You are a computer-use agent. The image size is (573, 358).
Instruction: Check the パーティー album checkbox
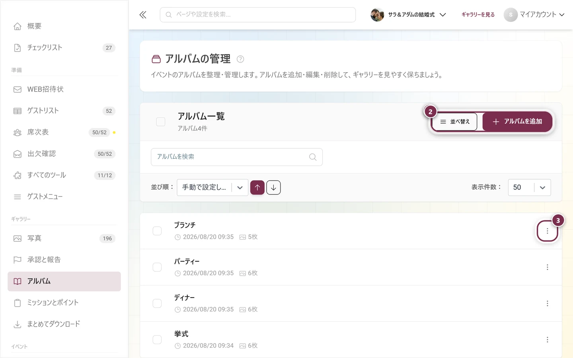coord(157,267)
